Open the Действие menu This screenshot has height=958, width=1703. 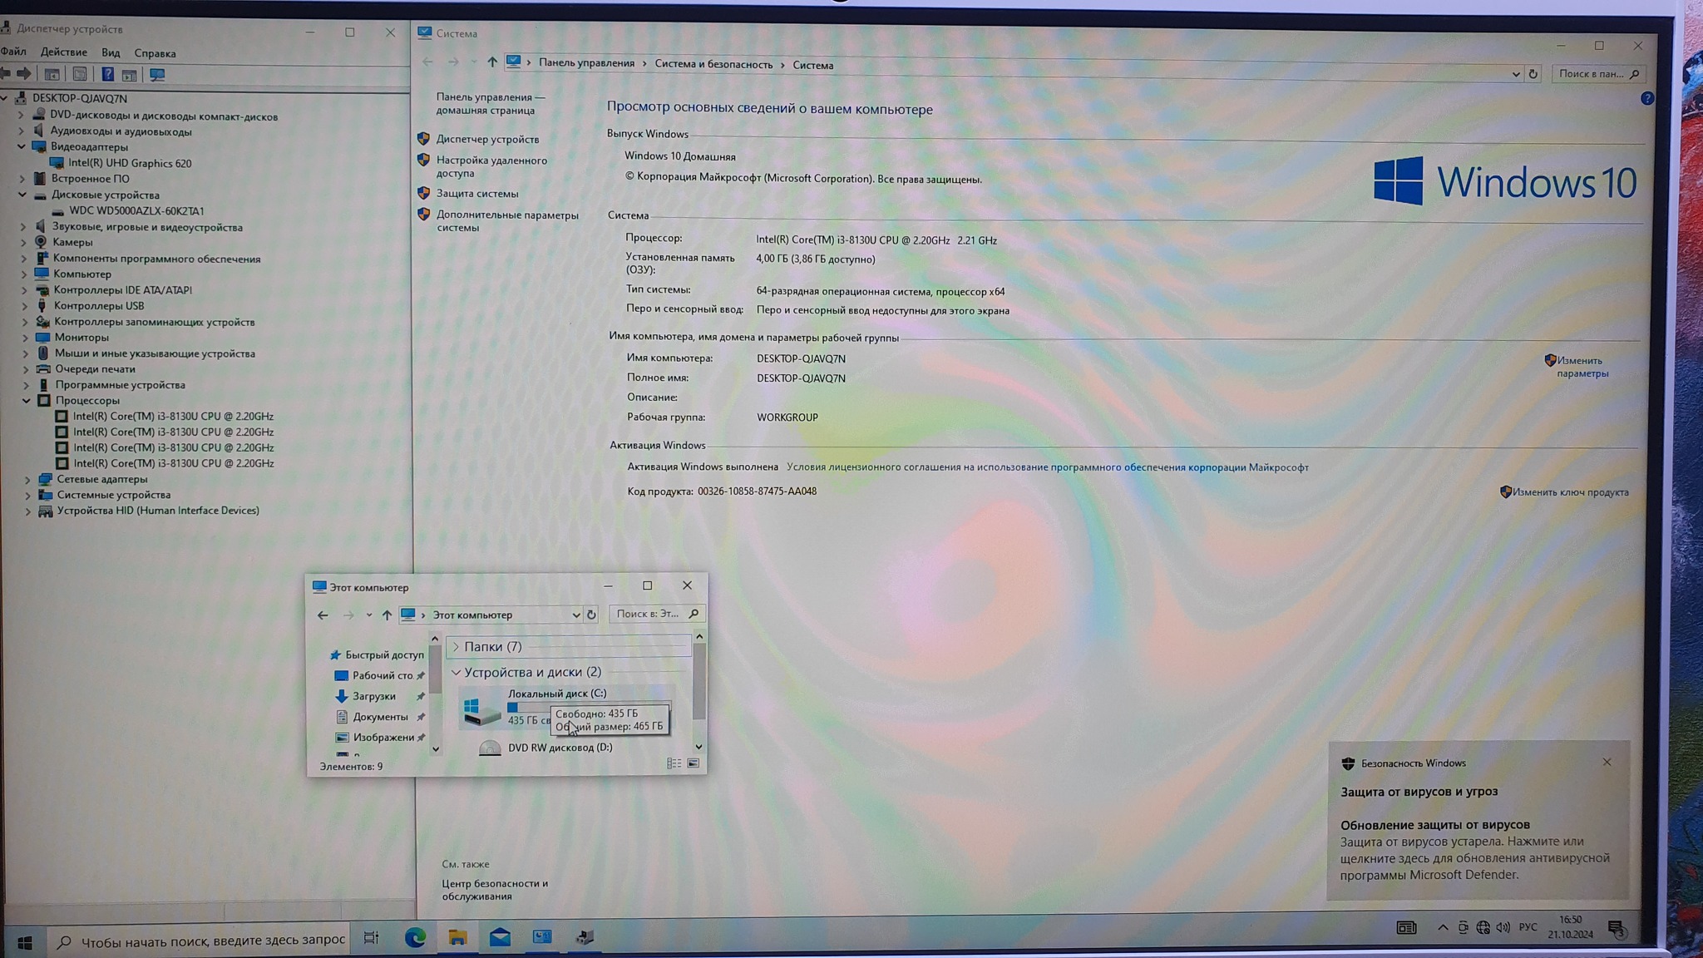[x=64, y=52]
